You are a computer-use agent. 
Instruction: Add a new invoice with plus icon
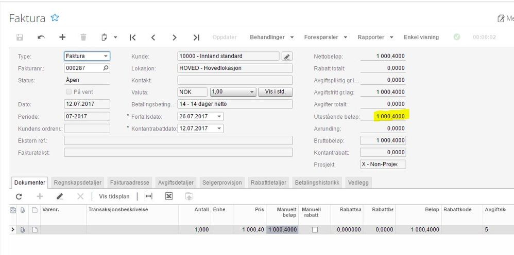[62, 37]
